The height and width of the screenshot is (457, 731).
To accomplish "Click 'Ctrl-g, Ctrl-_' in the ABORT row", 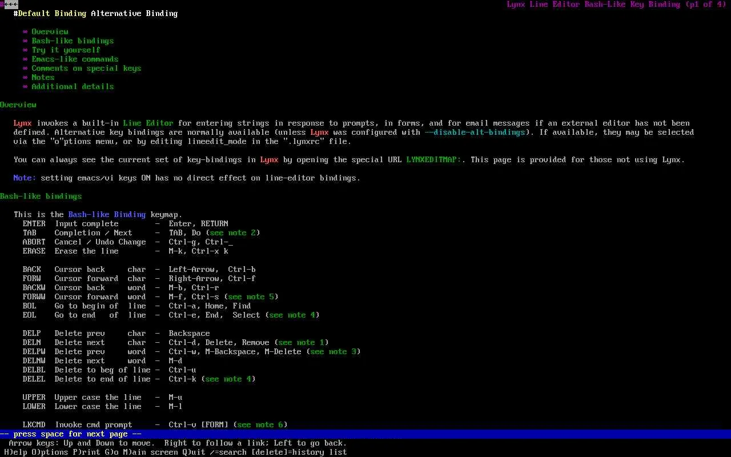I will pyautogui.click(x=201, y=242).
